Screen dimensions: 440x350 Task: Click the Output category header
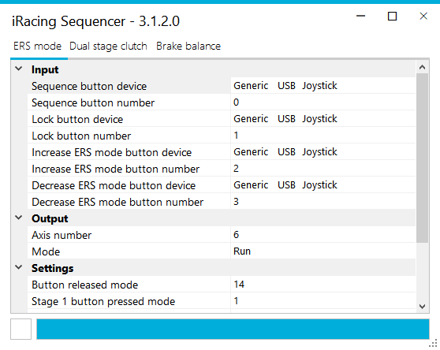pos(50,218)
